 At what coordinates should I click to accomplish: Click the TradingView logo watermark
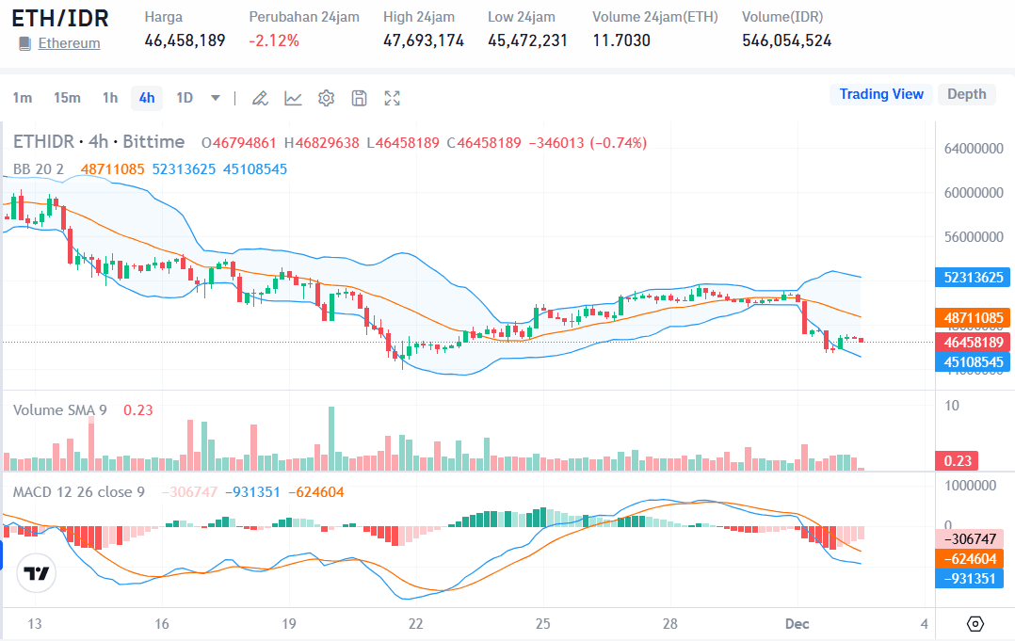pyautogui.click(x=36, y=573)
